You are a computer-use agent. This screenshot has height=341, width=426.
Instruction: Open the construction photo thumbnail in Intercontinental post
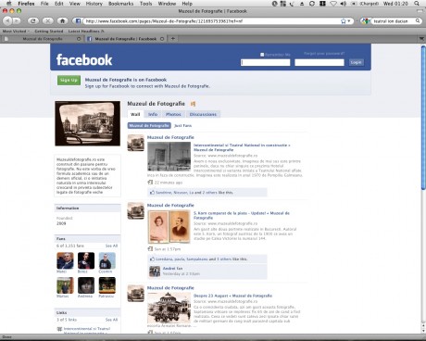pos(169,157)
